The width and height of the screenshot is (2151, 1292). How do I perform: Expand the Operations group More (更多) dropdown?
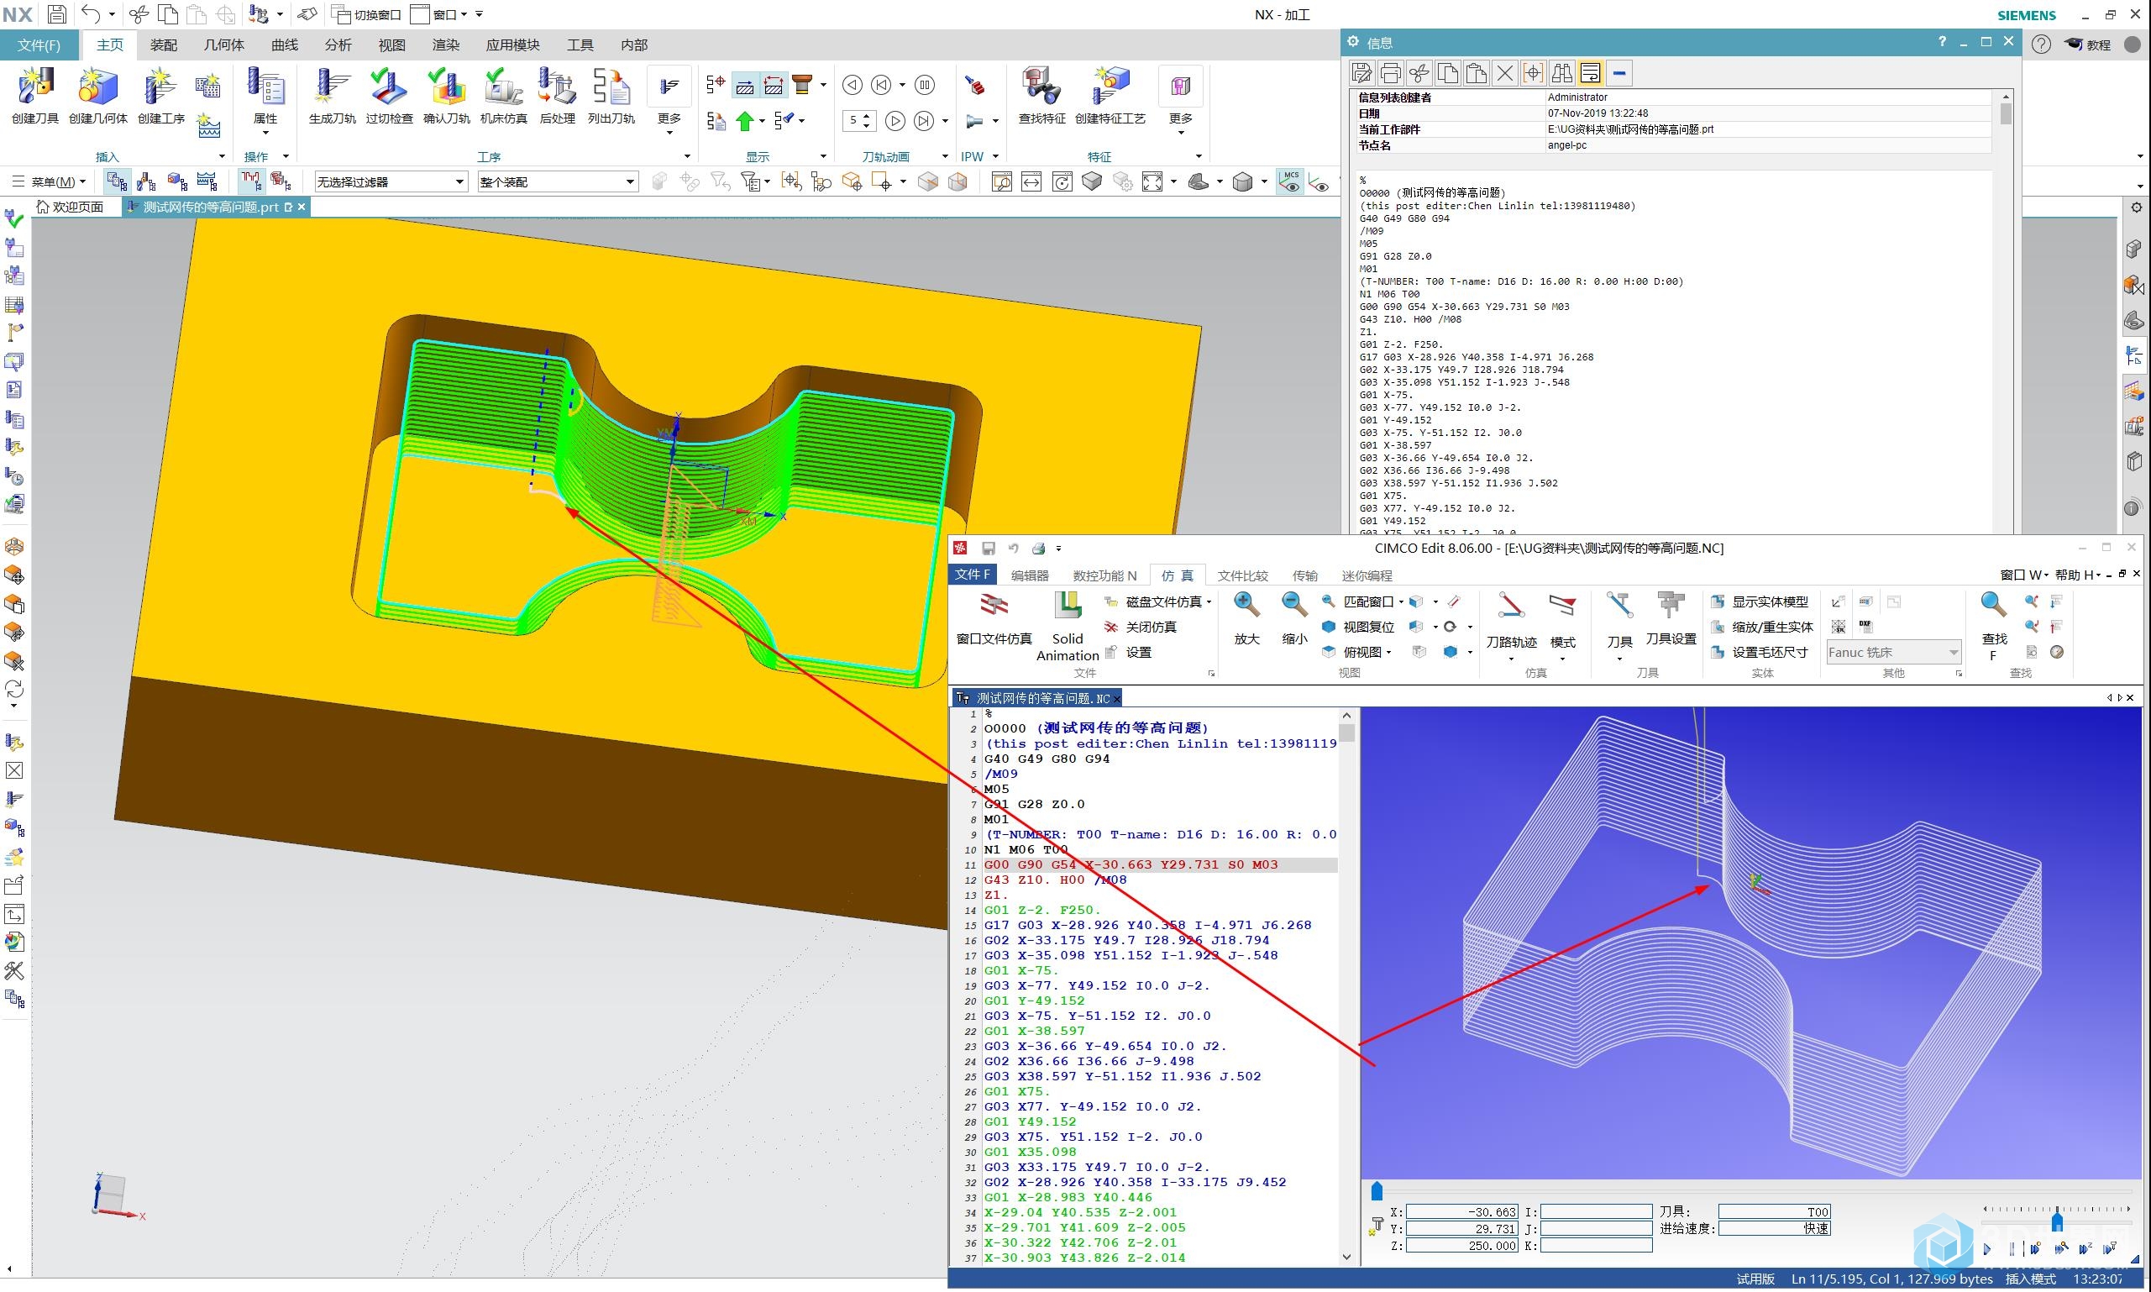coord(669,101)
